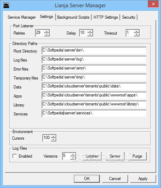This screenshot has width=161, height=188.
Task: Purge the log files
Action: click(137, 156)
